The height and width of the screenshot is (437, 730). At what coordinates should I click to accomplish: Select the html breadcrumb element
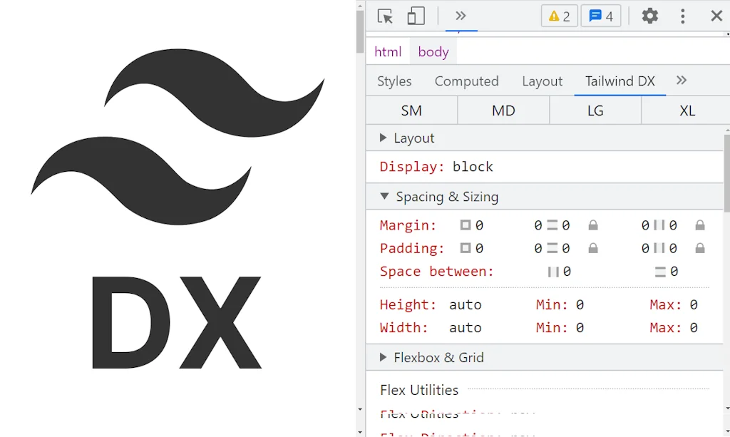(x=388, y=52)
